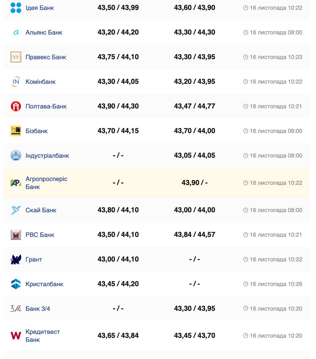This screenshot has width=316, height=359.
Task: Click the Грант dark blue logo
Action: (16, 259)
